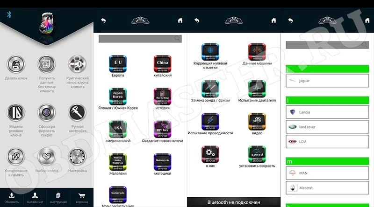Open Сфотографировать секрет camera icon
This screenshot has width=374, height=207.
pos(46,112)
